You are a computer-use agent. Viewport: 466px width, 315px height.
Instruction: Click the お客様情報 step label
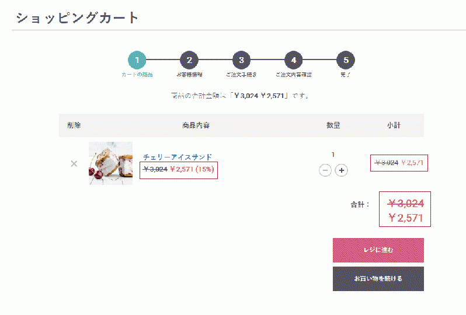pos(189,75)
